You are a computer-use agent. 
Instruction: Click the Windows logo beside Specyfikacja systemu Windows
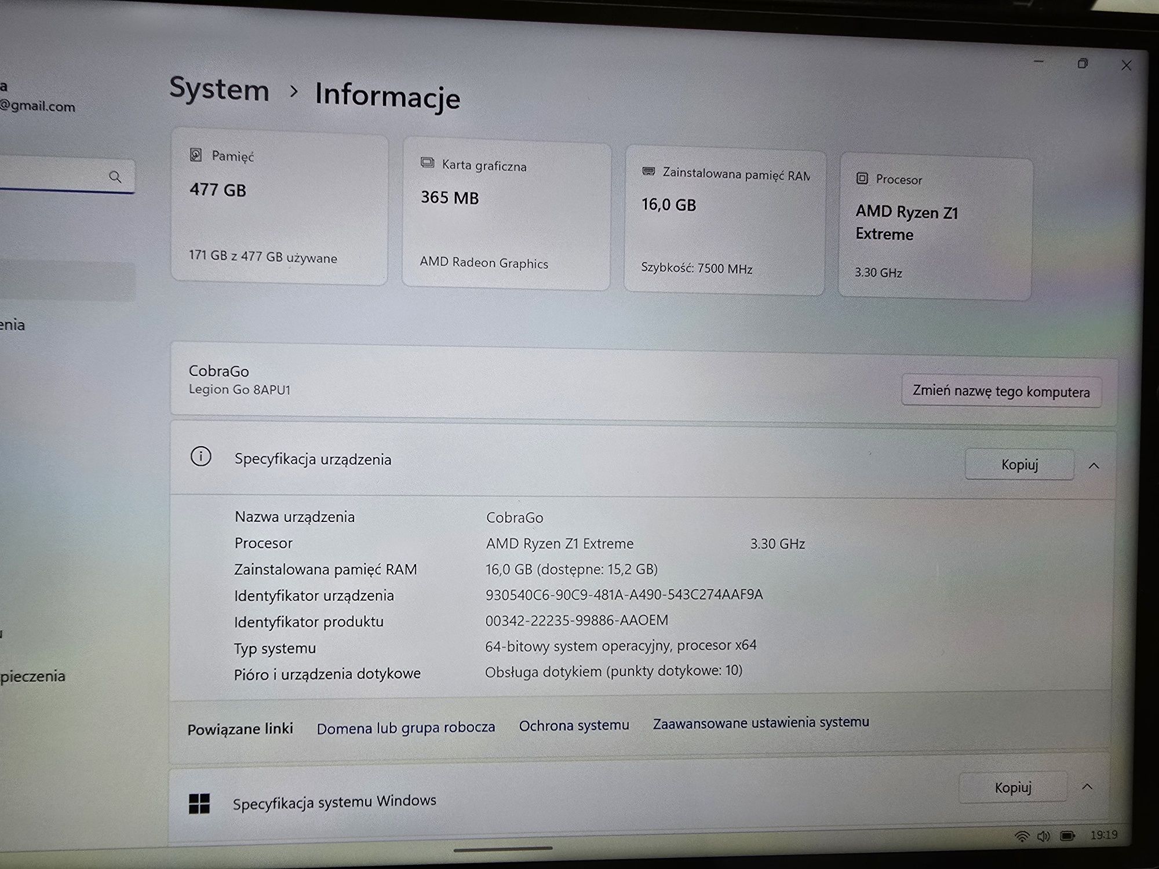(199, 804)
